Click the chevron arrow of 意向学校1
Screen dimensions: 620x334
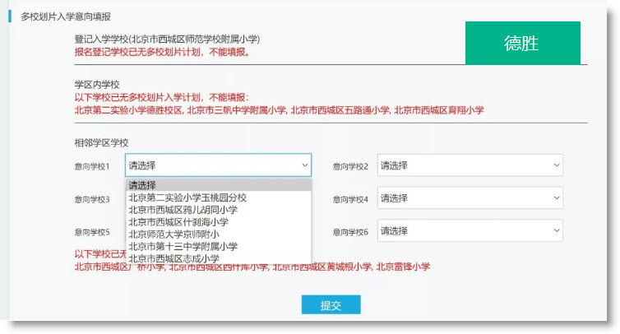coord(304,165)
